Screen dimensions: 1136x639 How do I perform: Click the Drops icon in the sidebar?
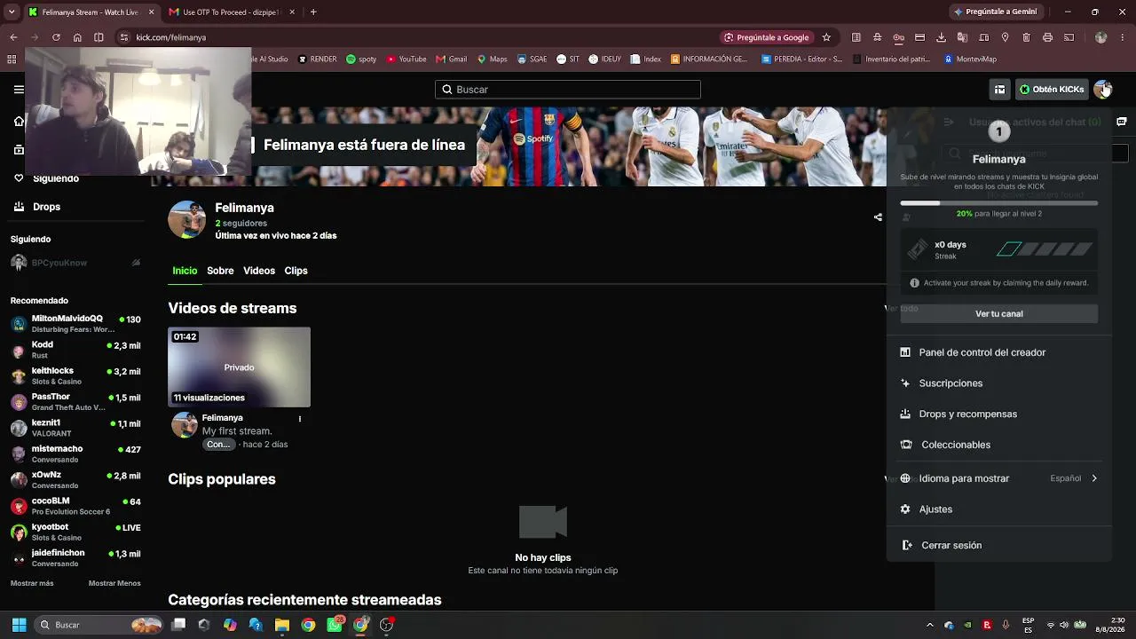pyautogui.click(x=19, y=207)
